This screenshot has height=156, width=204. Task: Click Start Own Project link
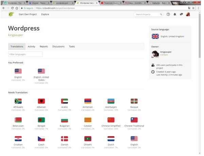point(28,14)
